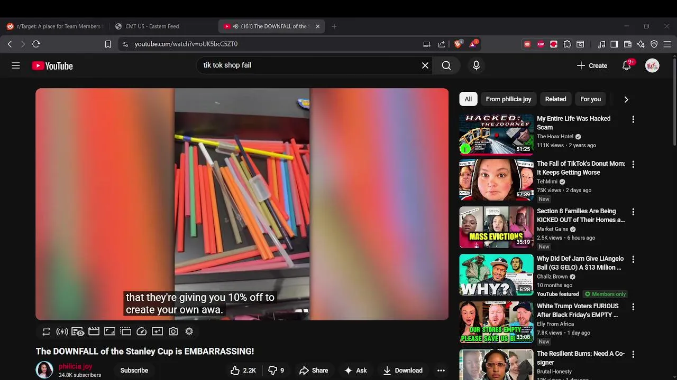Switch to the r/Target Reddit tab
This screenshot has width=677, height=380.
(x=54, y=26)
